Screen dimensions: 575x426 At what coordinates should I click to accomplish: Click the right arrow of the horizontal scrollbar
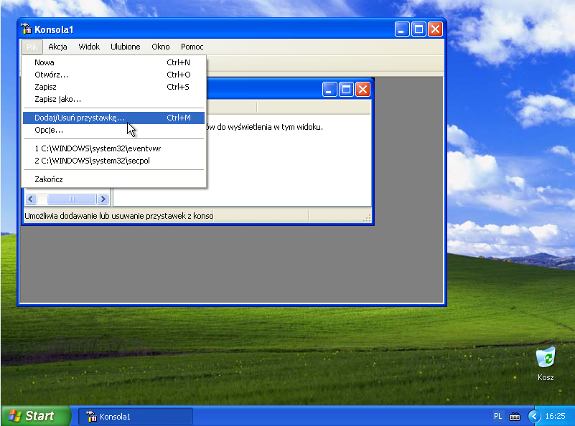point(103,199)
